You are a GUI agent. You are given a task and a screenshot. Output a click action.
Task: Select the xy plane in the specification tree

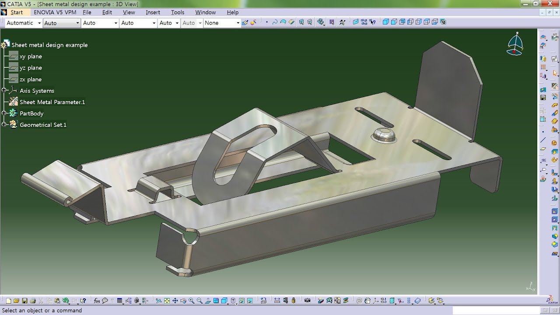[31, 56]
